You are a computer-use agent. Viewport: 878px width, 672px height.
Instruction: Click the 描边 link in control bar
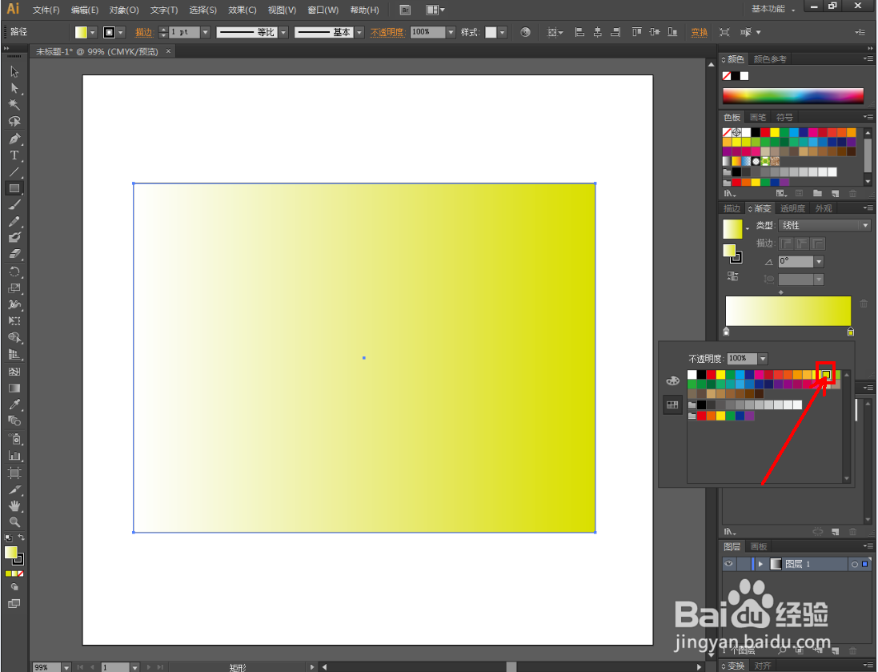pyautogui.click(x=144, y=33)
